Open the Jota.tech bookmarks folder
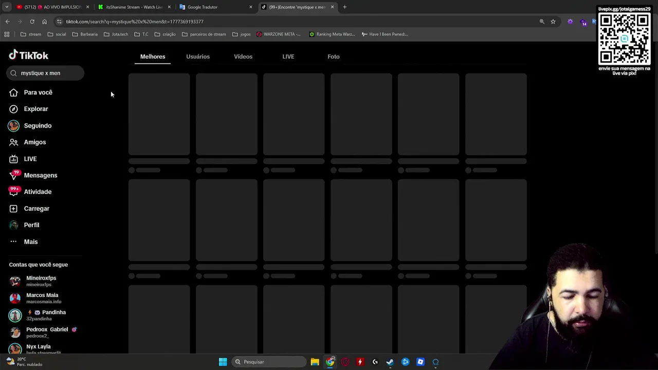 click(x=116, y=34)
